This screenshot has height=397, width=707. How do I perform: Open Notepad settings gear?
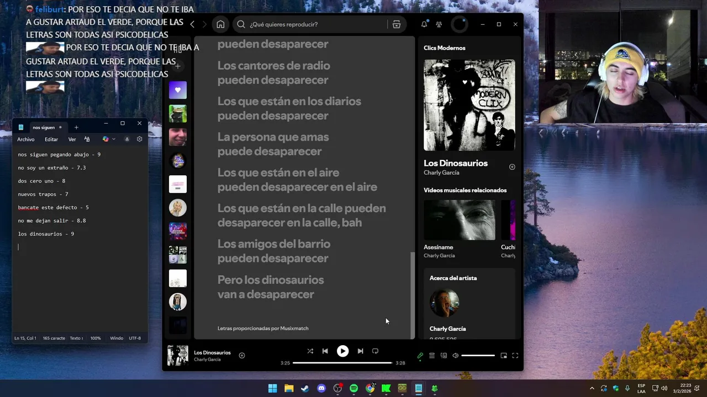(x=139, y=140)
